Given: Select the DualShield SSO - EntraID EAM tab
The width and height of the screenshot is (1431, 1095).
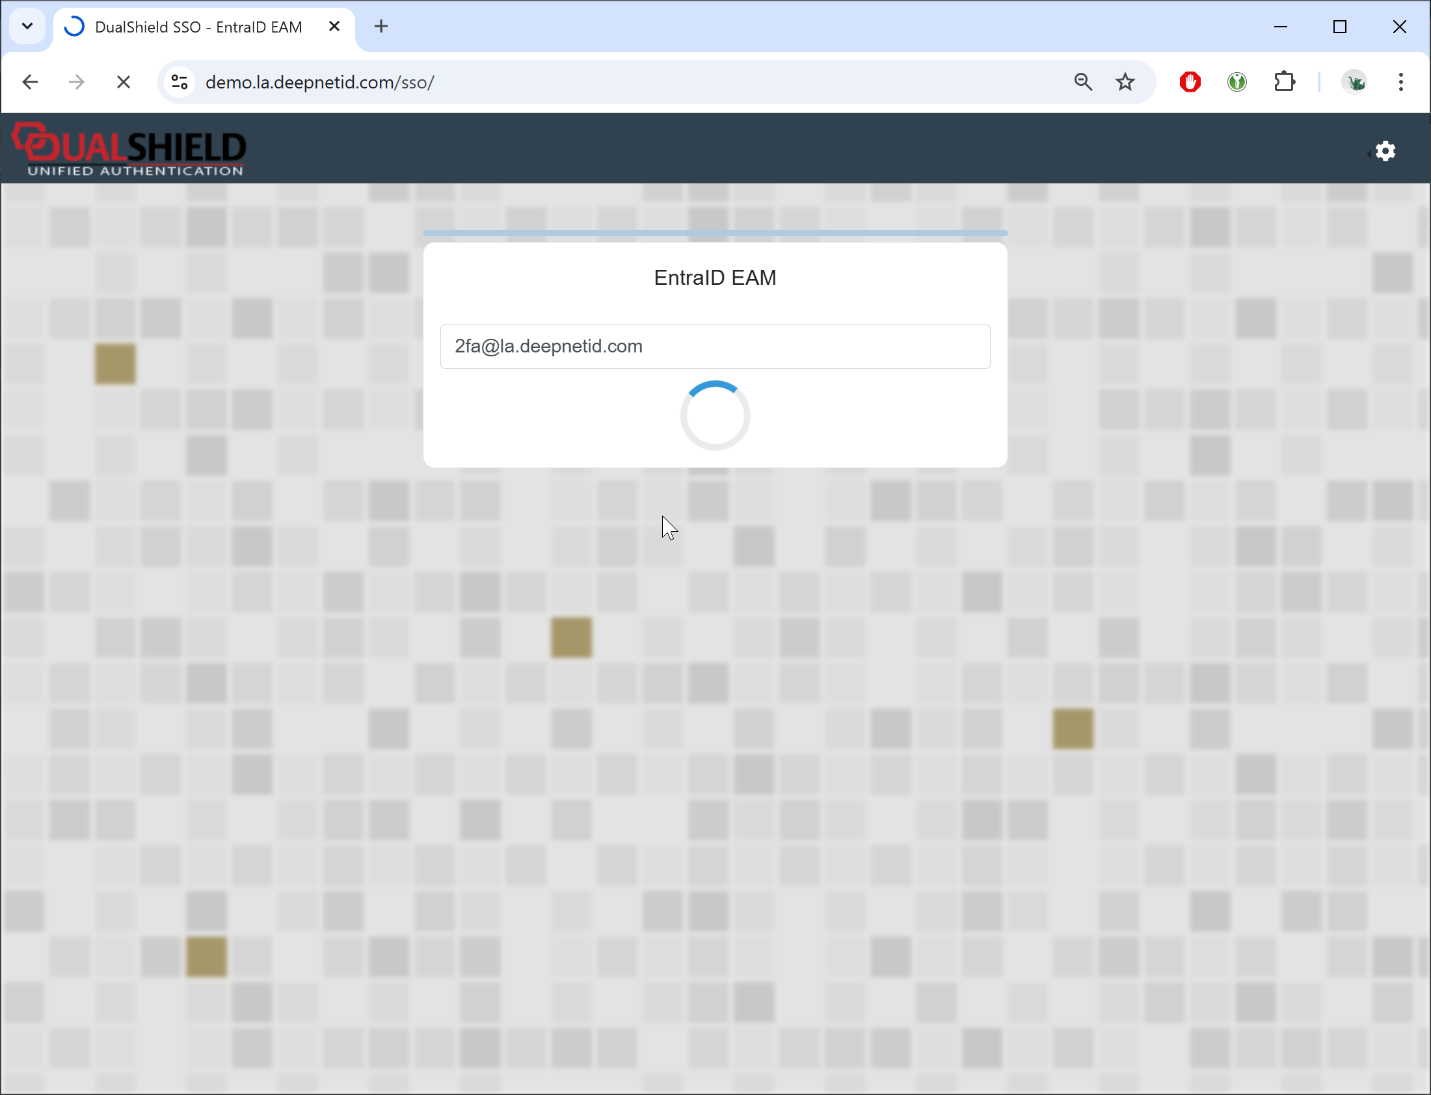Looking at the screenshot, I should (x=198, y=27).
